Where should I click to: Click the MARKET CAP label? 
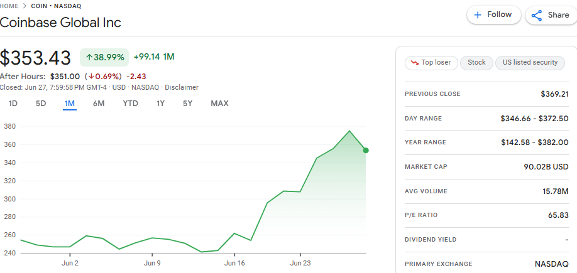[426, 167]
